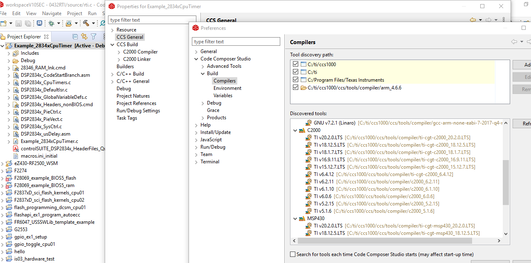Toggle Link with Editor arrows icon
Image resolution: width=531 pixels, height=263 pixels.
(84, 36)
